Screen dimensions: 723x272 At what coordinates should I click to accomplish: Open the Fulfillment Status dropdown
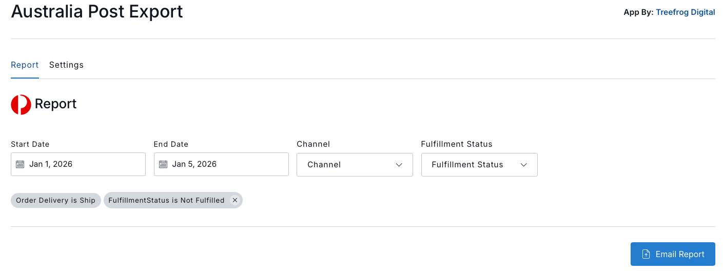479,165
